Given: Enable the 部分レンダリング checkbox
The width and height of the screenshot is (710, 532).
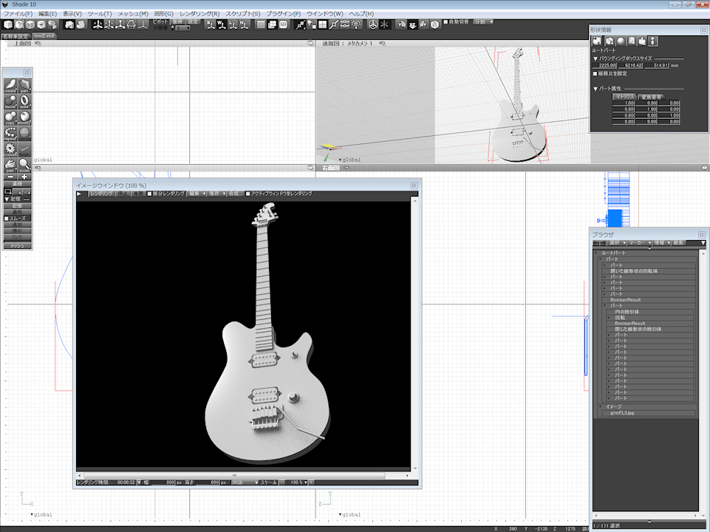Looking at the screenshot, I should [149, 194].
